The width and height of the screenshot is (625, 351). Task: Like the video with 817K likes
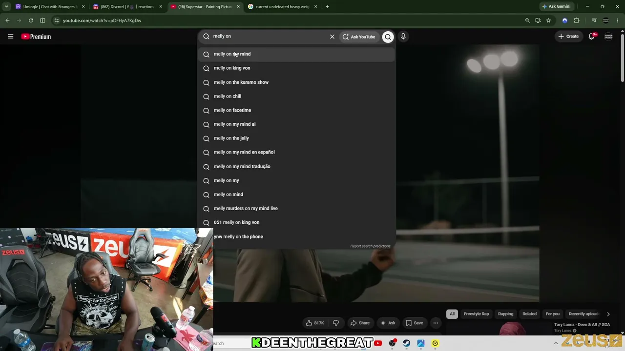coord(315,323)
